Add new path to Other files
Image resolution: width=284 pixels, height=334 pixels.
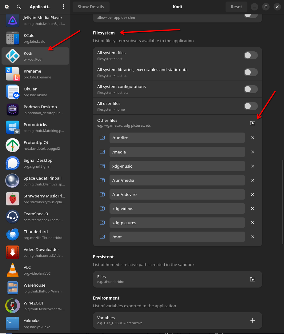(253, 123)
